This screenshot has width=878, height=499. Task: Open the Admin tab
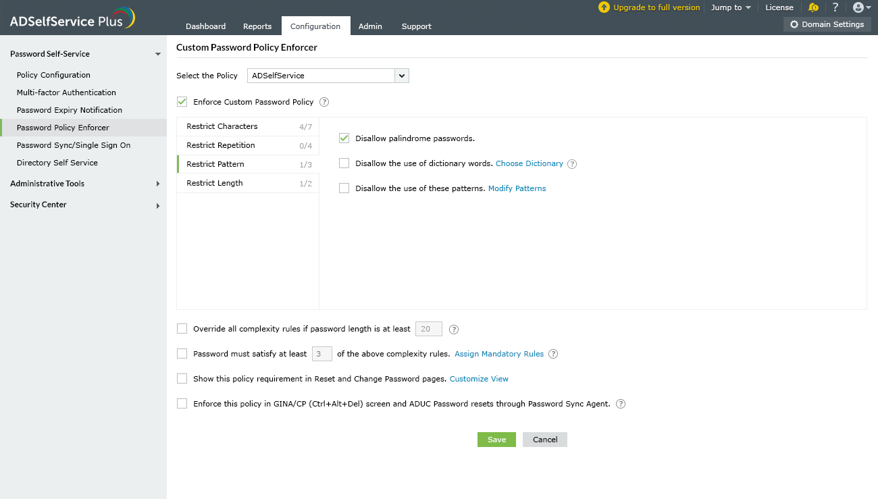[370, 26]
